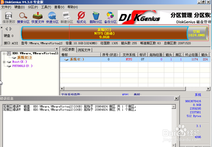The width and height of the screenshot is (212, 147).
Task: Click the NTFS cell in partition row
Action: click(129, 59)
